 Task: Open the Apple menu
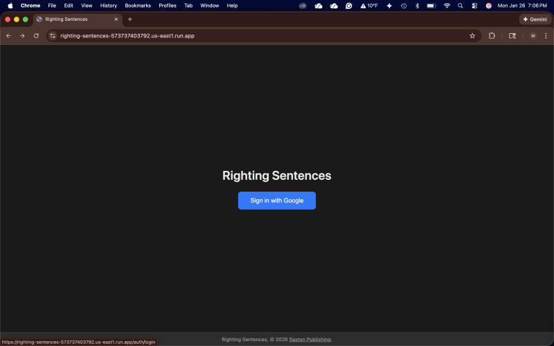pos(10,6)
